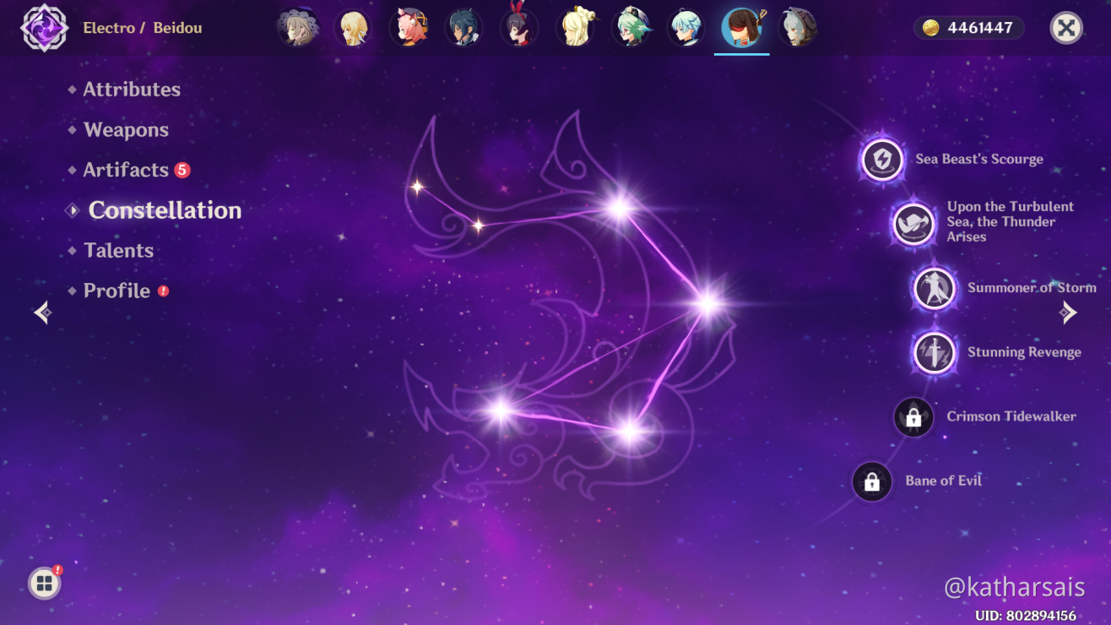This screenshot has width=1111, height=625.
Task: Open the four-square menu icon
Action: (x=44, y=583)
